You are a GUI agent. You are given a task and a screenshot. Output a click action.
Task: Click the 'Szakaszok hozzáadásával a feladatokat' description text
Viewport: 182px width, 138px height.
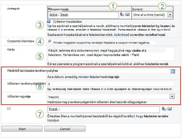click(x=106, y=35)
